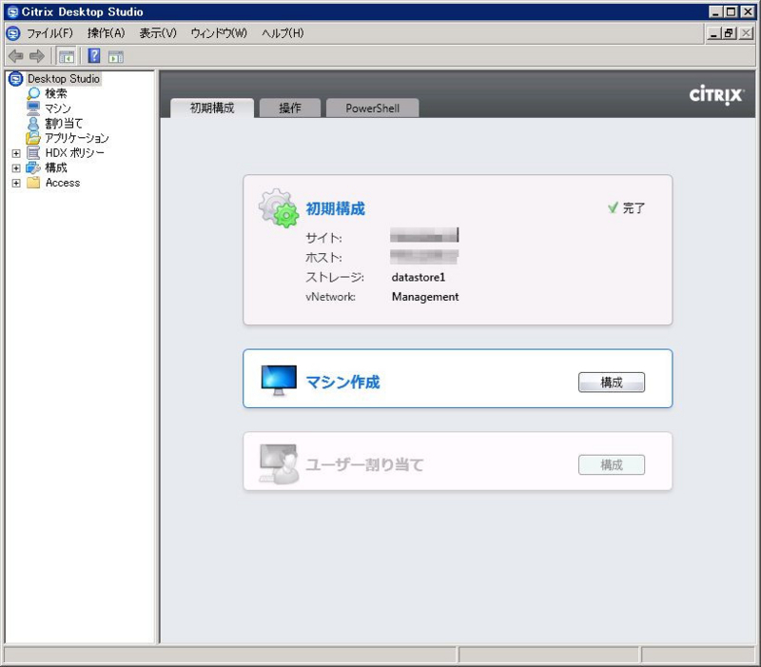Click the Help question mark toolbar icon

tap(92, 55)
